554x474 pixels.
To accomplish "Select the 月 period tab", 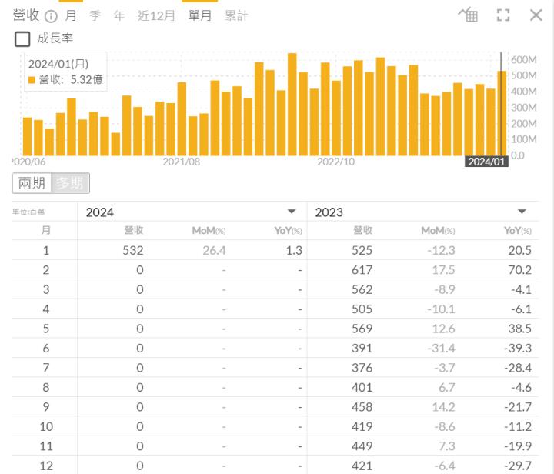I will 71,15.
